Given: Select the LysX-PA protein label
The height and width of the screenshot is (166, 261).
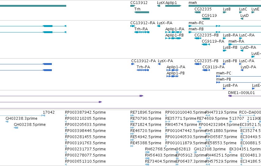Looking at the screenshot, I should click(x=165, y=61).
